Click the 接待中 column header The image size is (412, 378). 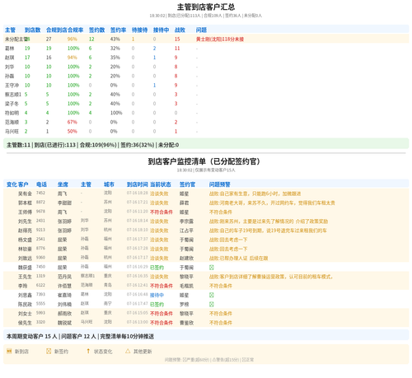[x=162, y=30]
